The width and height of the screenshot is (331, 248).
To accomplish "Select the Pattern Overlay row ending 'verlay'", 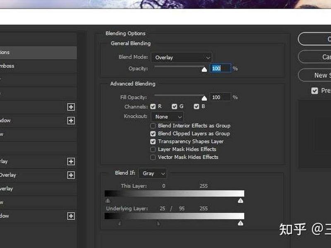I will coord(38,189).
